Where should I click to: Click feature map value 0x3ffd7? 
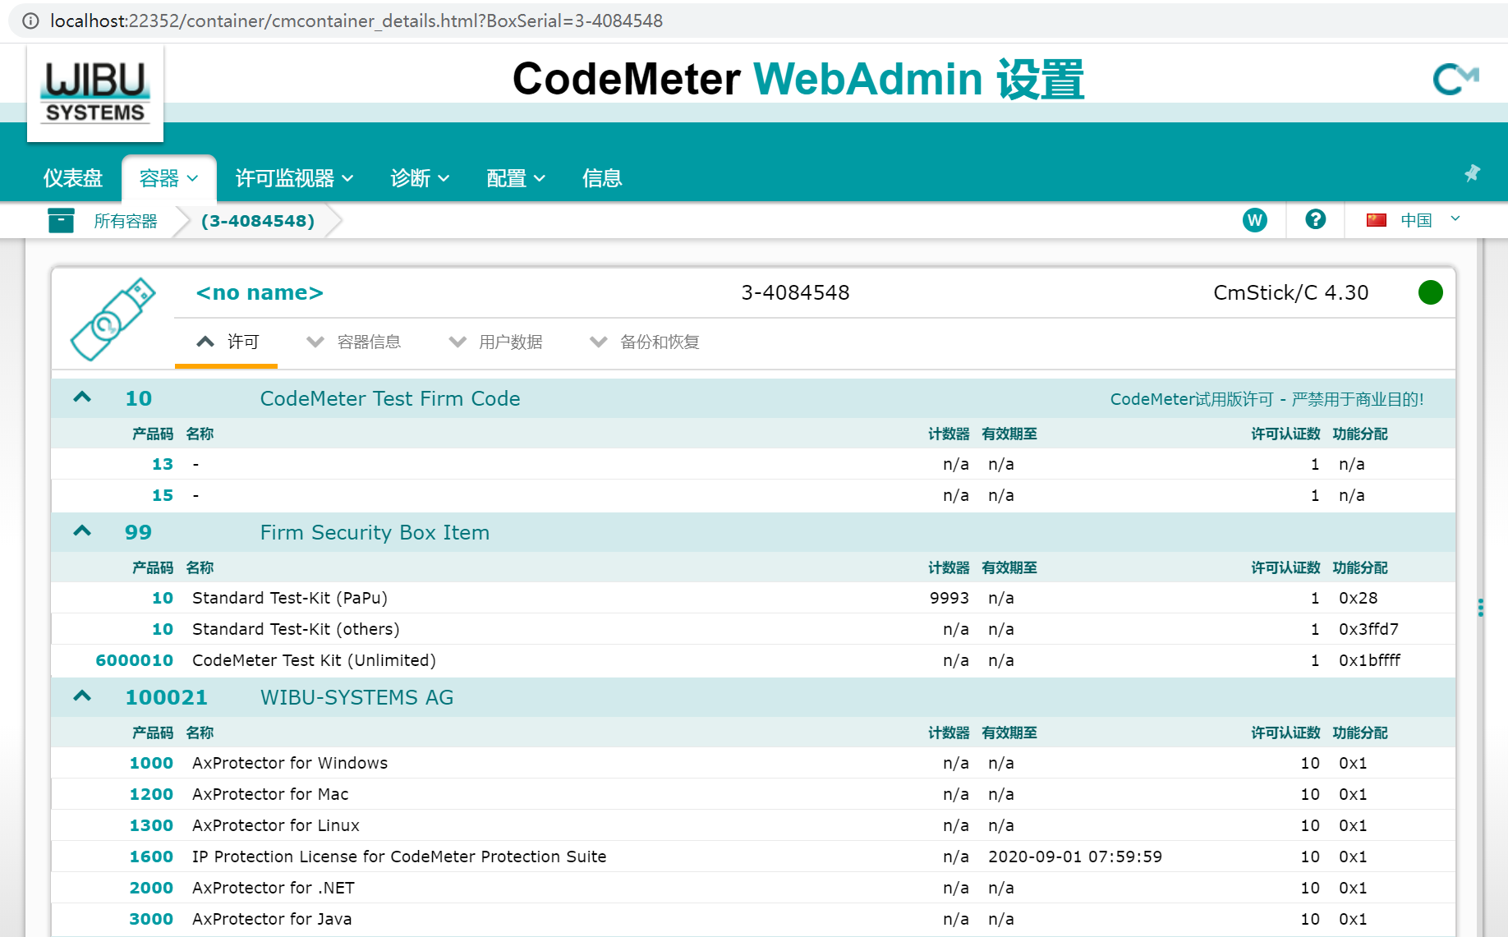[1368, 629]
